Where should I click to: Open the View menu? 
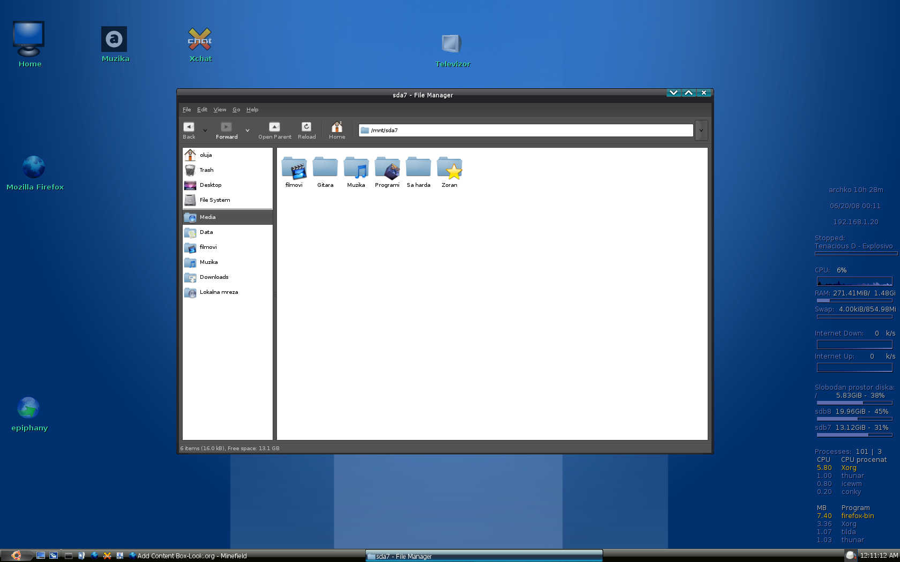(220, 110)
